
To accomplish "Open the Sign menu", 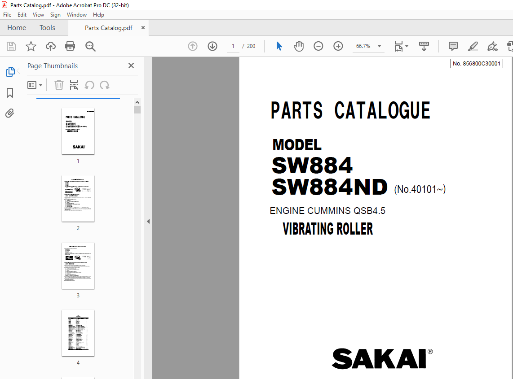I will [55, 15].
